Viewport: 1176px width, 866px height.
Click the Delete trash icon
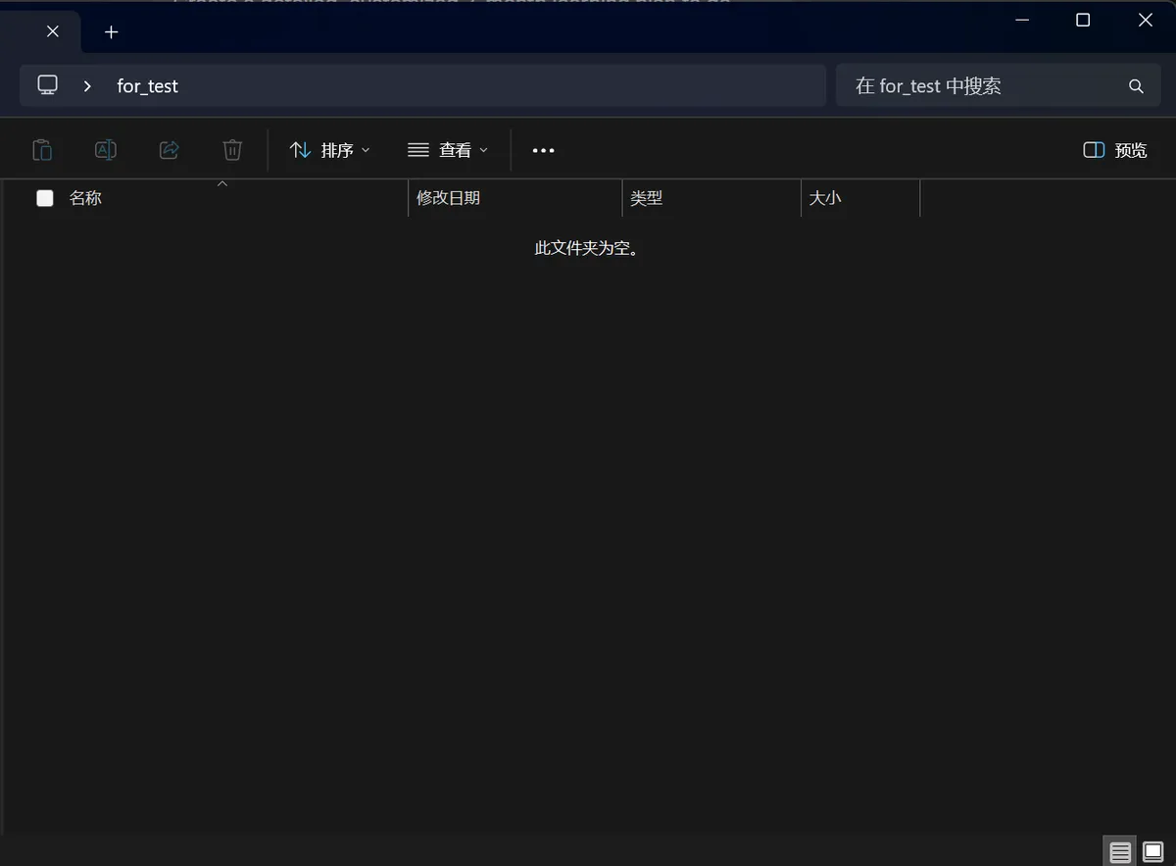[231, 149]
